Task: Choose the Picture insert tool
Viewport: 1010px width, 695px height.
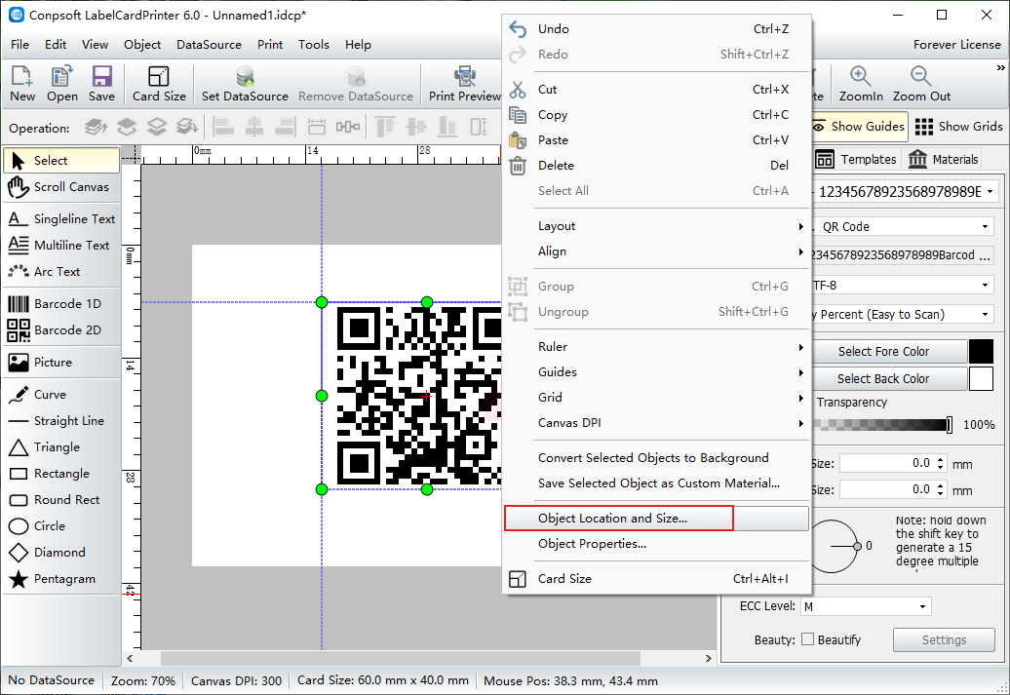Action: click(61, 362)
